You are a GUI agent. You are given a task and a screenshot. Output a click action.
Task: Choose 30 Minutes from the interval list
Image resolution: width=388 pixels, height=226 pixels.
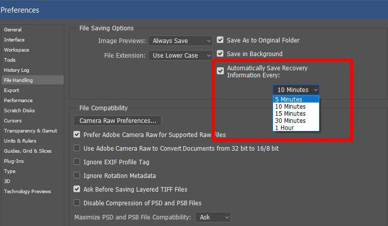[296, 121]
